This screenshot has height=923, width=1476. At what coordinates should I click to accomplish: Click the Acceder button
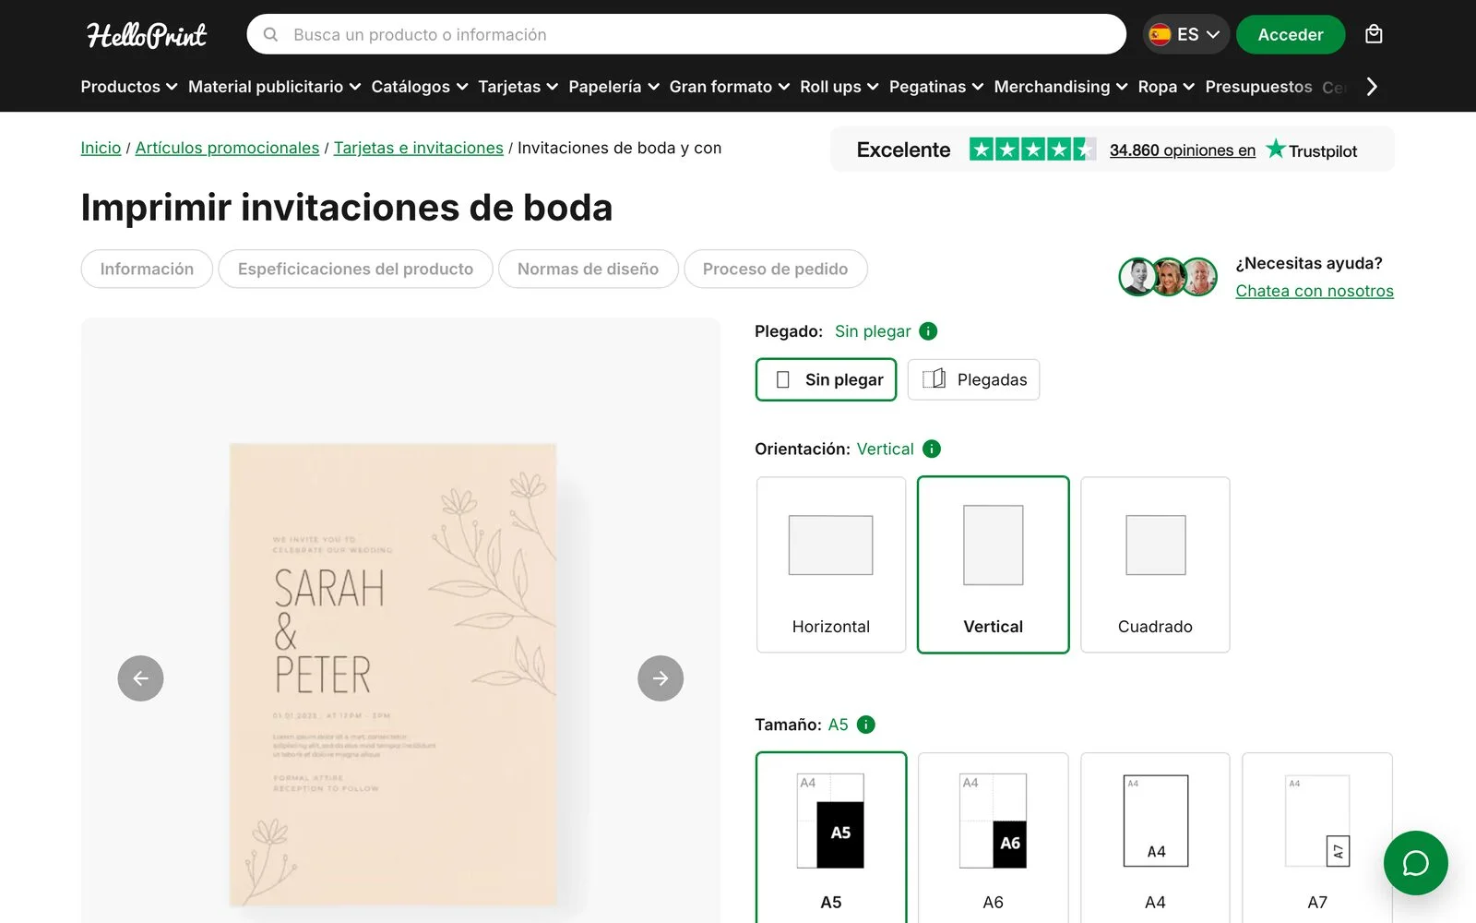pyautogui.click(x=1290, y=34)
